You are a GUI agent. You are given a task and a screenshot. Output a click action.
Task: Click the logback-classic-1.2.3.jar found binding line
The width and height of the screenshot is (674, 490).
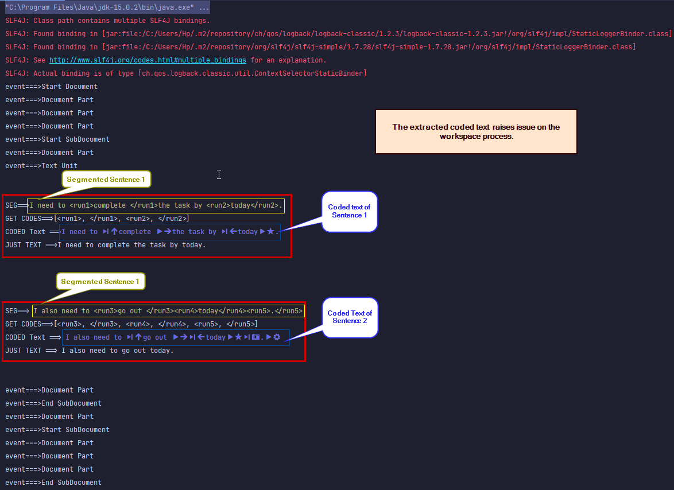pos(338,34)
